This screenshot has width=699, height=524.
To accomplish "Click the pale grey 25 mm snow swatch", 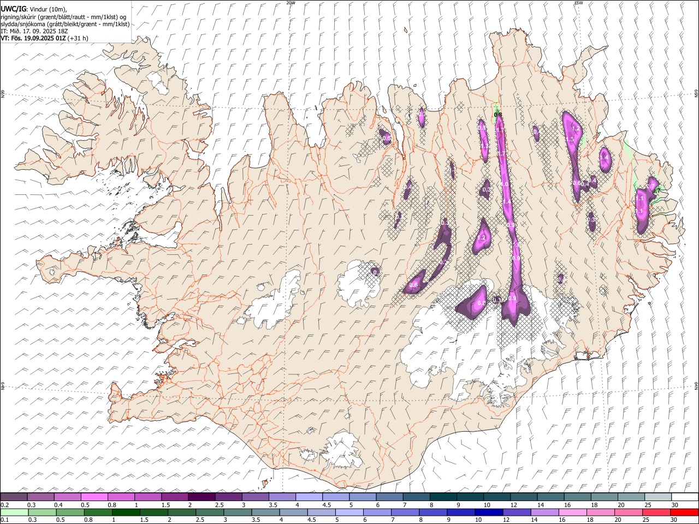I will 657,497.
